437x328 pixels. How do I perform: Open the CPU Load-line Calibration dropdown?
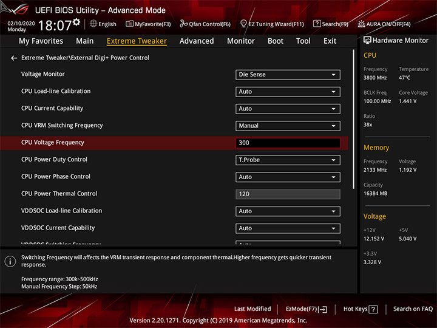(x=288, y=92)
